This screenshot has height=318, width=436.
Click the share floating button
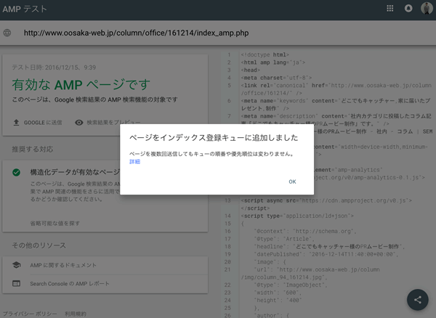click(418, 300)
